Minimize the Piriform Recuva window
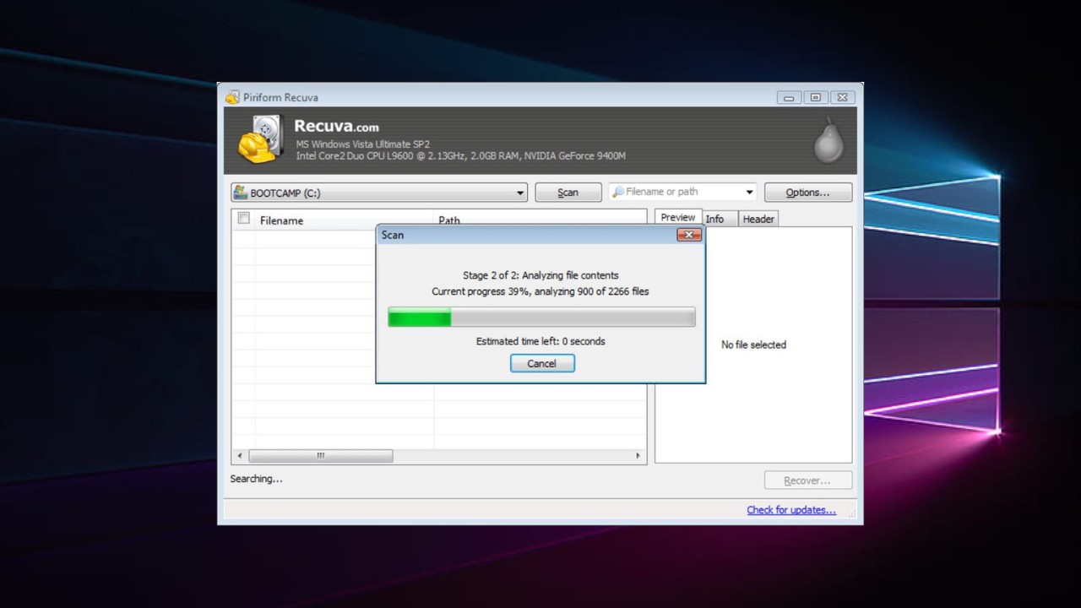The height and width of the screenshot is (608, 1081). click(x=789, y=97)
